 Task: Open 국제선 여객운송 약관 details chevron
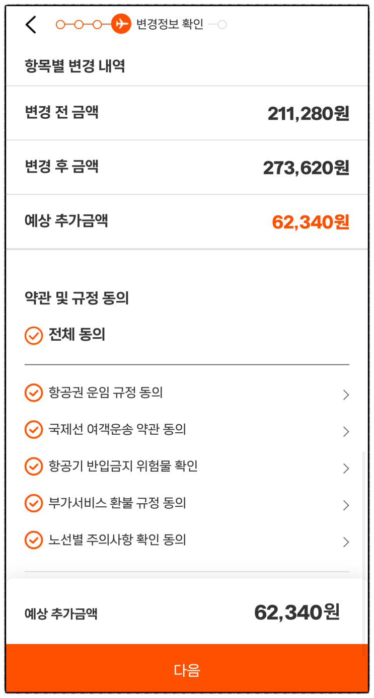(x=346, y=432)
